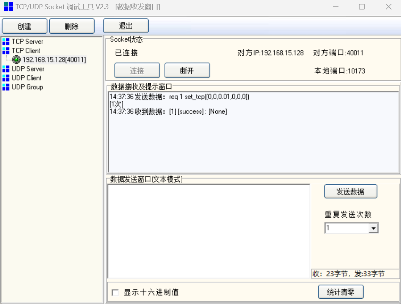
Task: Click the TCP Server tree icon
Action: coord(6,41)
